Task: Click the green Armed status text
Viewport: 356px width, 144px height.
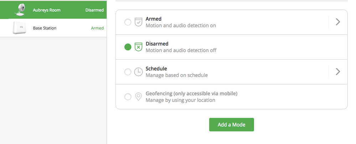Action: [x=97, y=28]
